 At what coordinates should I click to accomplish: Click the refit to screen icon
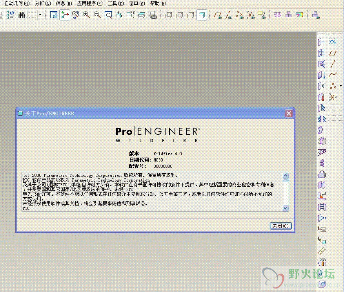108,15
